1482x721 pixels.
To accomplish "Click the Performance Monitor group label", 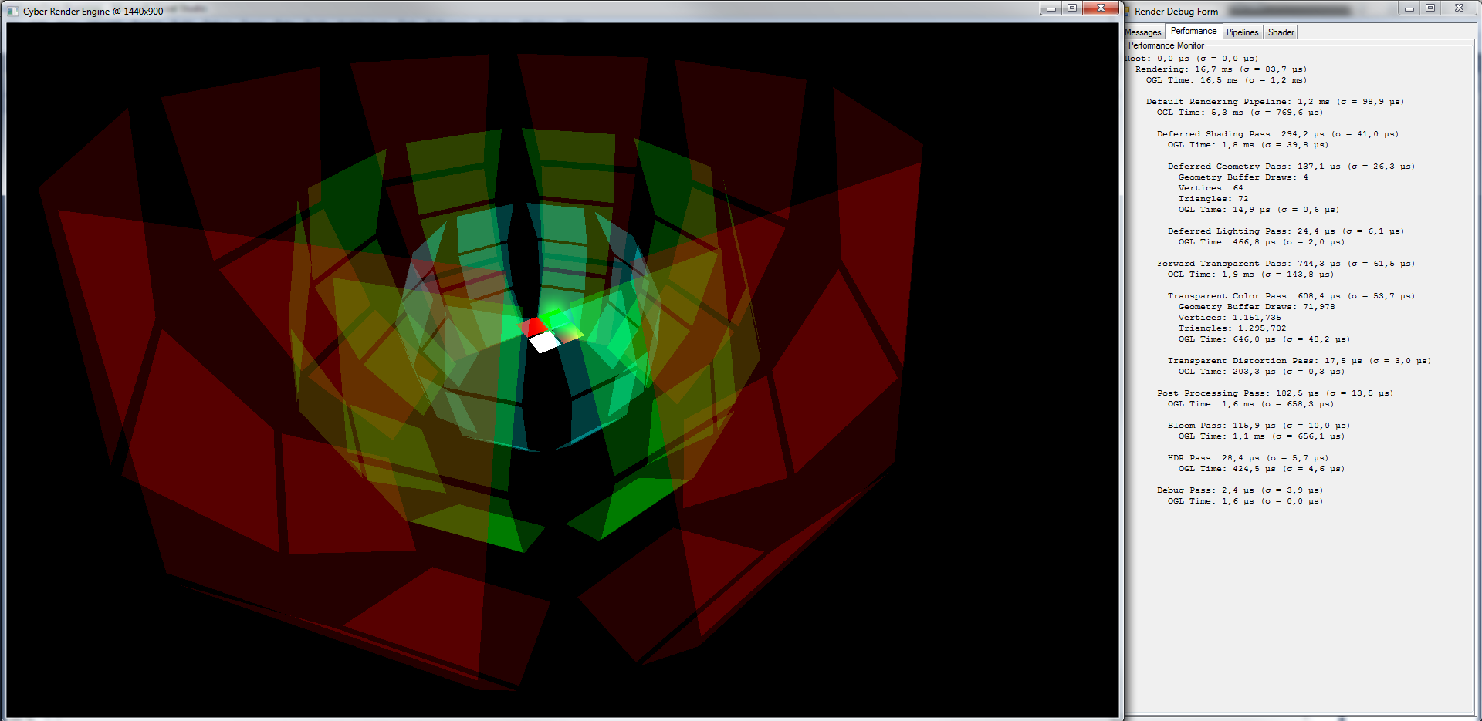I will point(1166,45).
